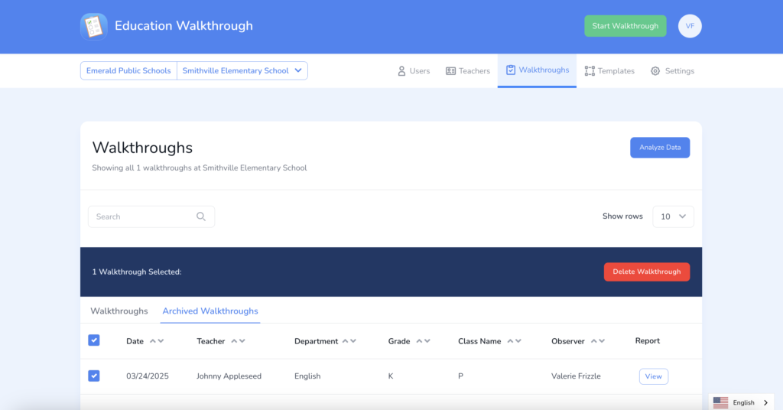Click the Observer column header
Image resolution: width=783 pixels, height=410 pixels.
tap(568, 341)
